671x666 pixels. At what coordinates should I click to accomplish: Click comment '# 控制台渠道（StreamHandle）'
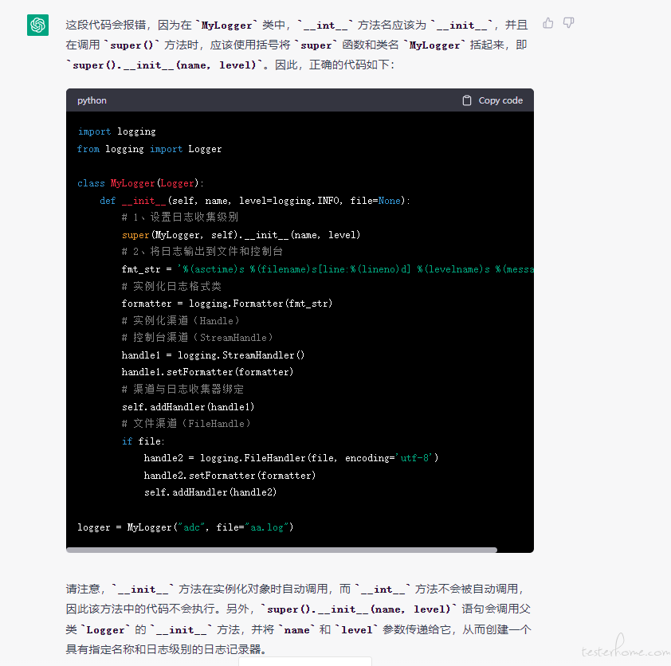point(197,338)
